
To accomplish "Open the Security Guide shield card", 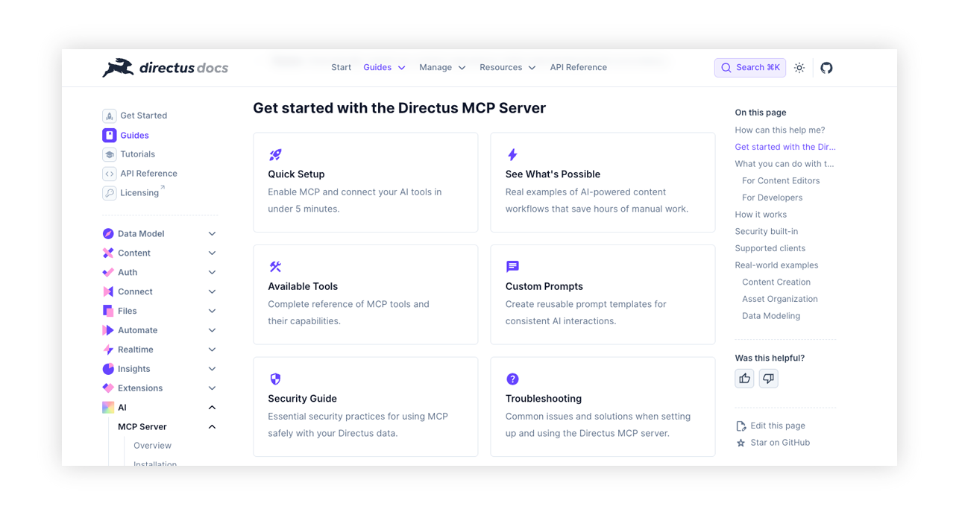I will (365, 406).
